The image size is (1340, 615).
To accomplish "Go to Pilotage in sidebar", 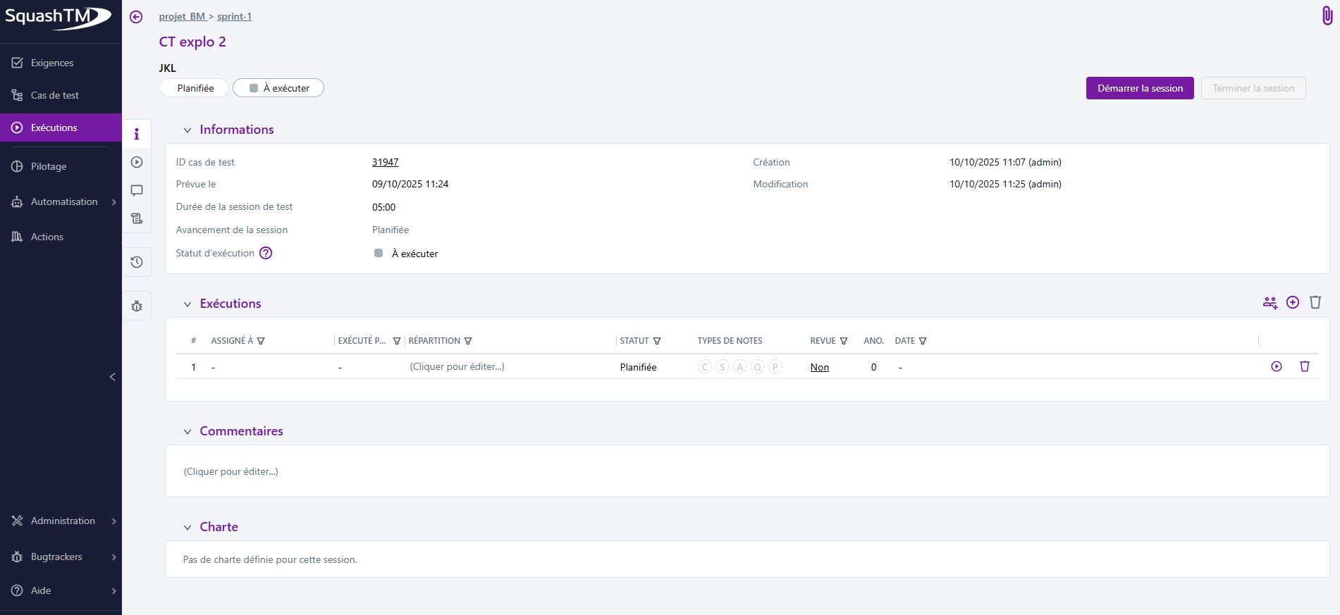I will [x=48, y=166].
